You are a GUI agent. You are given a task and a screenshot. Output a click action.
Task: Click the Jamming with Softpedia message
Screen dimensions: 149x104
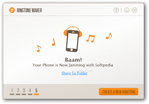point(73,65)
